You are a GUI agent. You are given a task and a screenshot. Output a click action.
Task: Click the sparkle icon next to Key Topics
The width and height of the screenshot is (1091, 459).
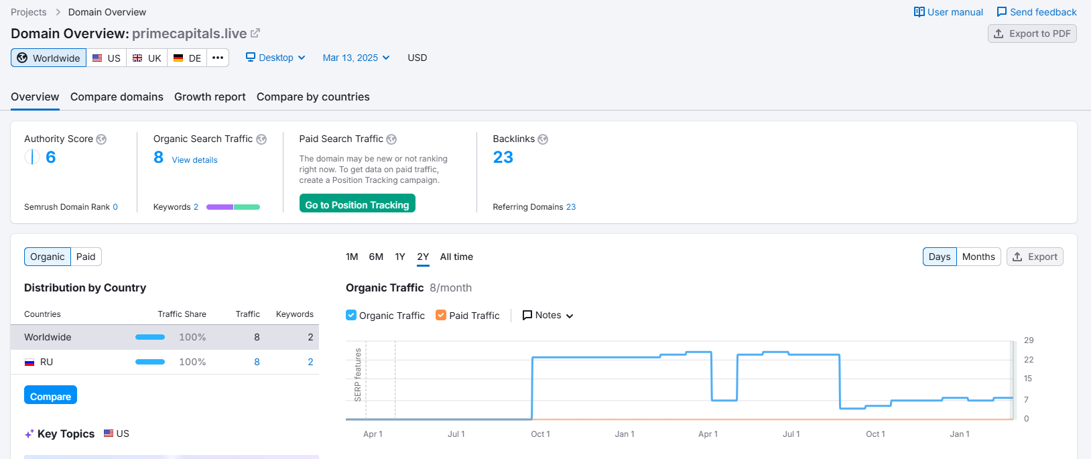click(29, 434)
